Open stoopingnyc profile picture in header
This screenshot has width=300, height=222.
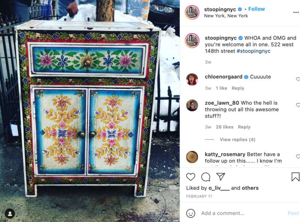coord(192,12)
